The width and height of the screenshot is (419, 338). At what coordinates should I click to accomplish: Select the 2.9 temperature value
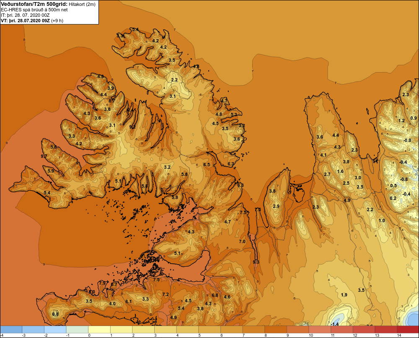click(x=276, y=206)
